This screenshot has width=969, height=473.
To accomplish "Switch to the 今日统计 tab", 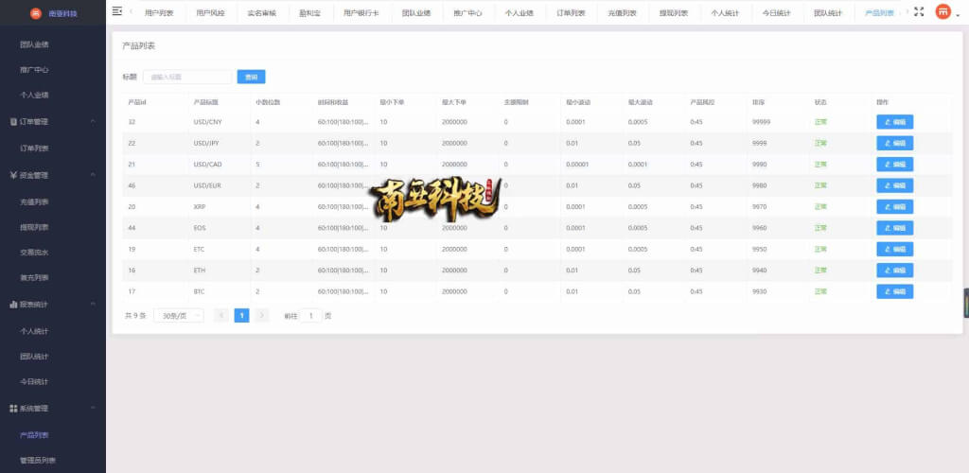I will [776, 12].
